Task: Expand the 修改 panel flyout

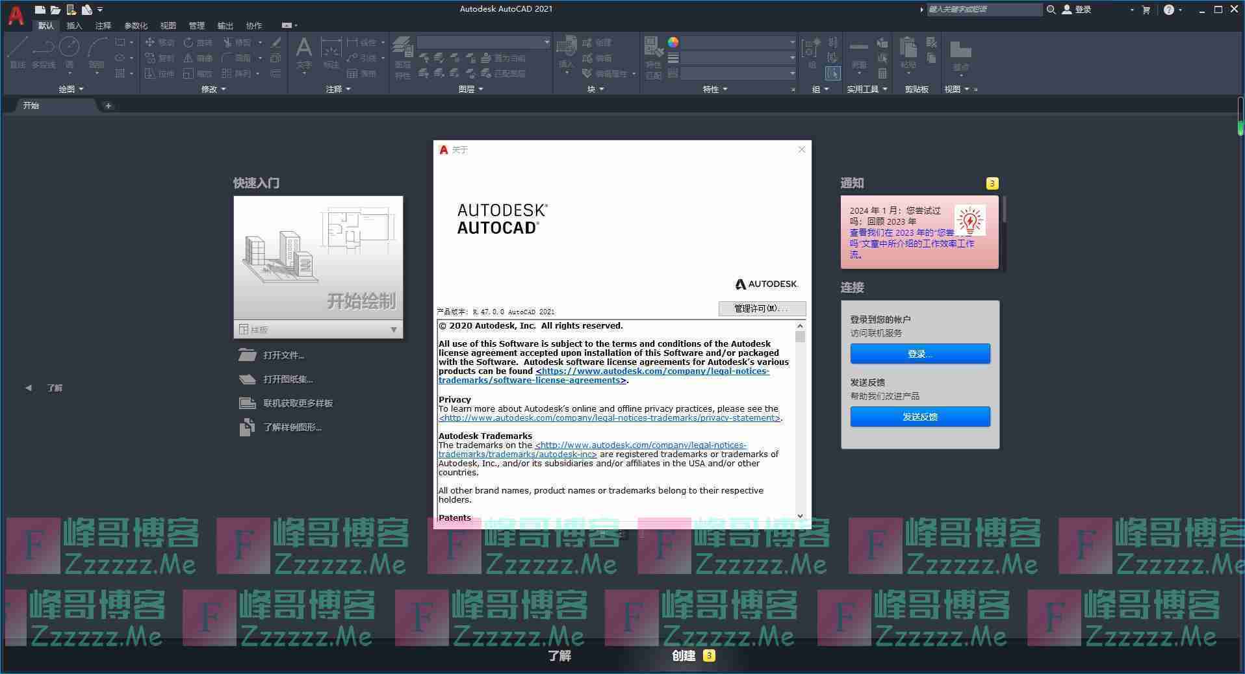Action: coord(213,89)
